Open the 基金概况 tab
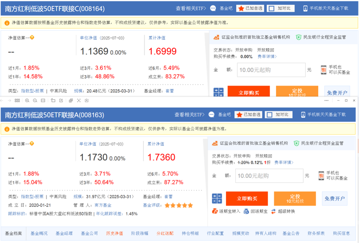This screenshot has height=243, width=359. click(39, 233)
